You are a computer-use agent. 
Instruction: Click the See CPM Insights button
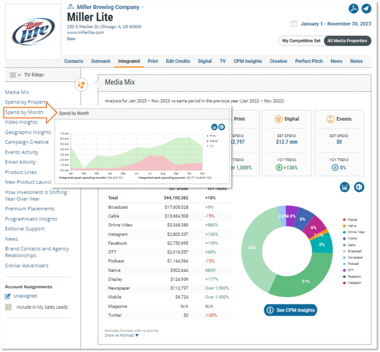(x=290, y=310)
